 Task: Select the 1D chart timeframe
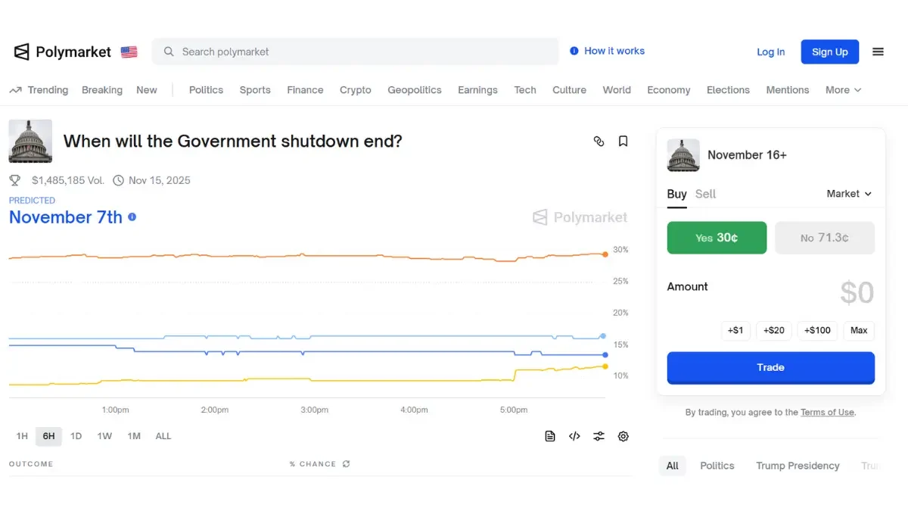pyautogui.click(x=76, y=436)
